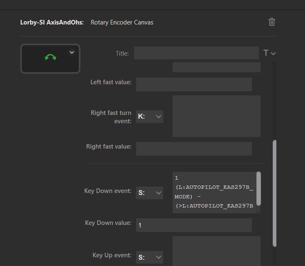Click the Right fast turn event text area
This screenshot has width=305, height=266.
pos(217,116)
